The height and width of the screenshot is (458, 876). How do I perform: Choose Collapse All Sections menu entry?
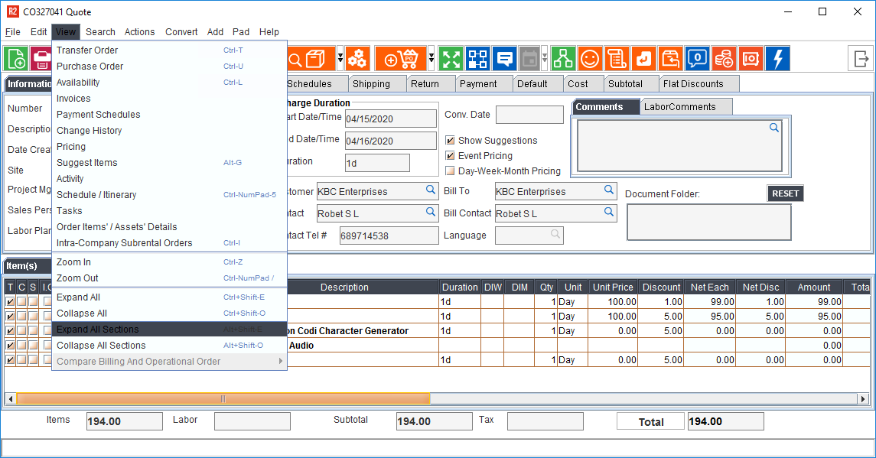[101, 346]
